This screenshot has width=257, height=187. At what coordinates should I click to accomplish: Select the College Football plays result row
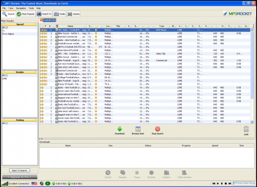pos(145,77)
